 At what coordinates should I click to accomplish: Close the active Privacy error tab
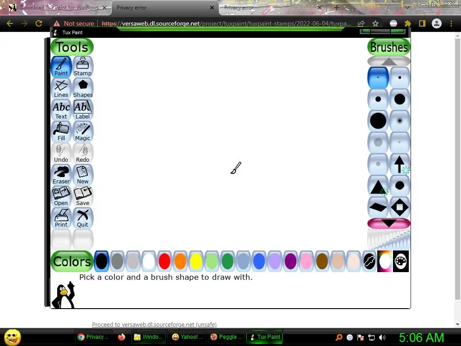coord(212,8)
